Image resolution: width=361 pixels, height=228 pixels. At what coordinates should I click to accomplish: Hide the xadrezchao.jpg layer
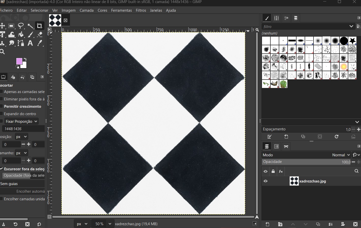click(266, 181)
